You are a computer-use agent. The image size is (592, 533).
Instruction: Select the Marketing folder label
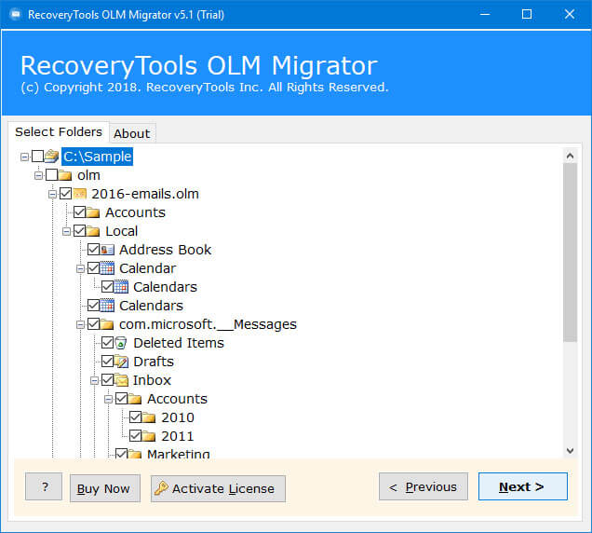tap(178, 453)
